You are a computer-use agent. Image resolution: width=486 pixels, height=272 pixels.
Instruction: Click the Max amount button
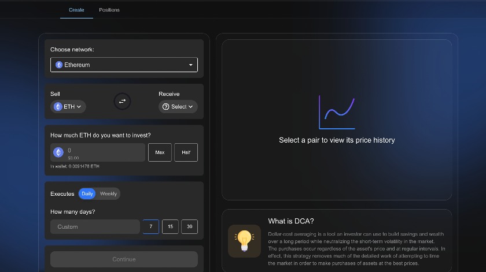pos(160,152)
